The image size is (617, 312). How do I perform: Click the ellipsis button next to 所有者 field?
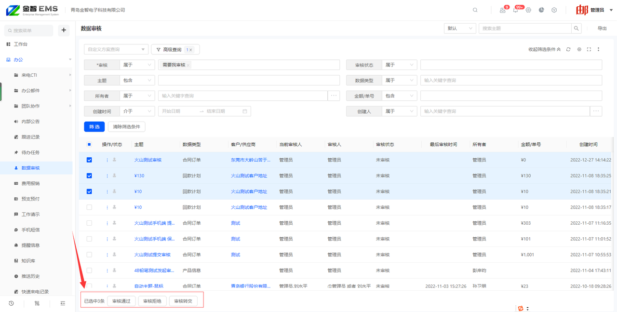(334, 96)
